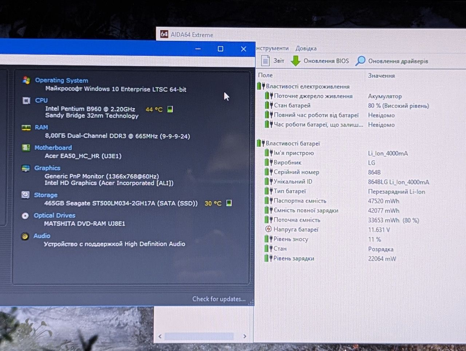Image resolution: width=466 pixels, height=351 pixels.
Task: Click the value 11.631 V
Action: point(379,230)
